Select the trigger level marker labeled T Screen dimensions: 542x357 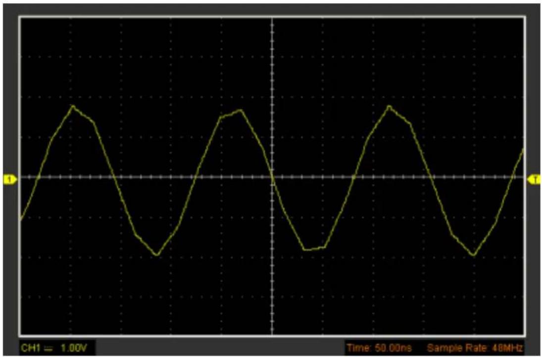tap(534, 179)
